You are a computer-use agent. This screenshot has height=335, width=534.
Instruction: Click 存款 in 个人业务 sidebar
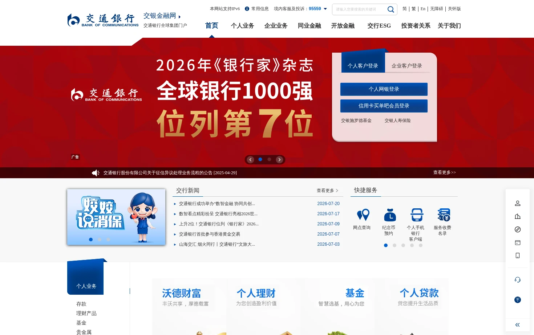point(81,304)
